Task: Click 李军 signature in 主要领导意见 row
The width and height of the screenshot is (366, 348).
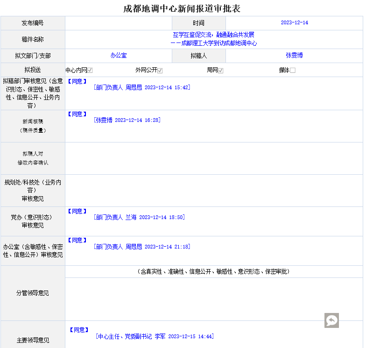Action: [160, 336]
